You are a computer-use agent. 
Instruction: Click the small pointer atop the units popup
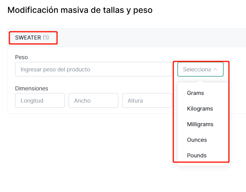200,81
